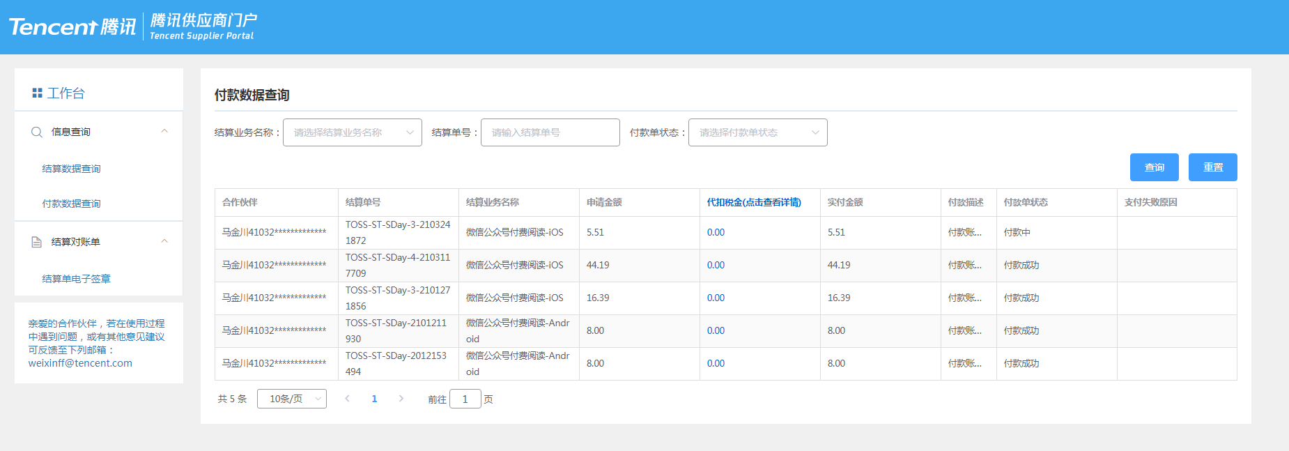This screenshot has width=1289, height=451.
Task: Select page 1 in pagination
Action: 374,399
